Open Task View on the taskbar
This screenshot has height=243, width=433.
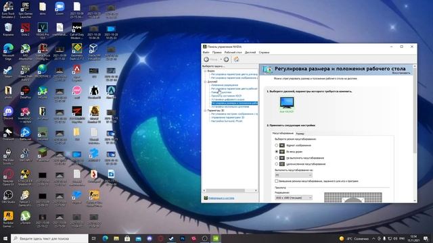pos(93,238)
